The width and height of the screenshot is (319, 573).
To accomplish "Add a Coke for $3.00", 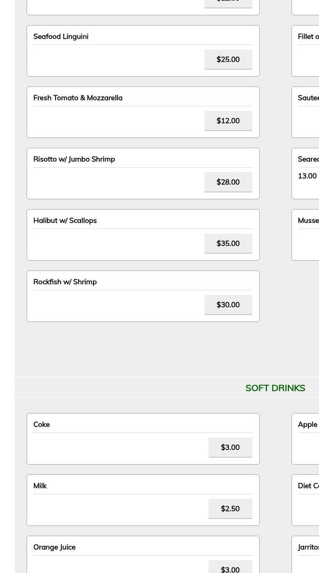I will (x=230, y=447).
